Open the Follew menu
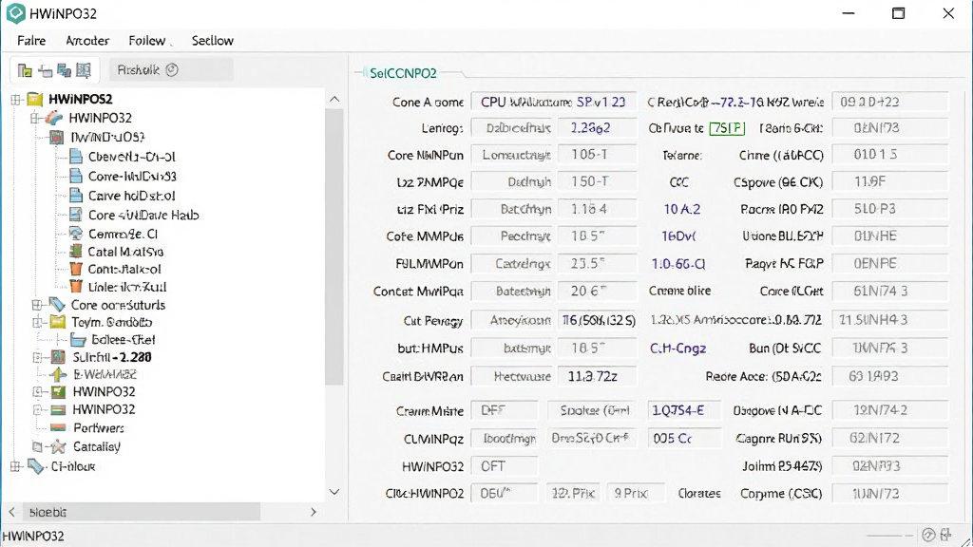Viewport: 973px width, 547px height. pos(147,41)
